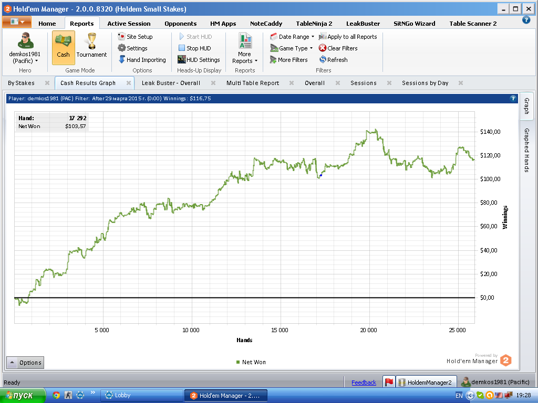Open the Windows Start menu

23,396
